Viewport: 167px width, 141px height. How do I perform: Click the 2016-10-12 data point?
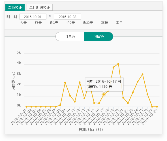click(80, 82)
